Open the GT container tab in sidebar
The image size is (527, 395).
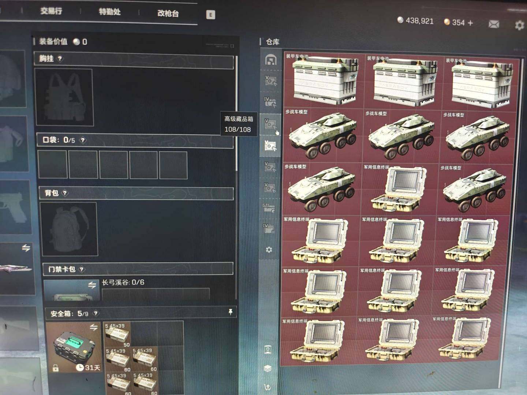pyautogui.click(x=269, y=208)
